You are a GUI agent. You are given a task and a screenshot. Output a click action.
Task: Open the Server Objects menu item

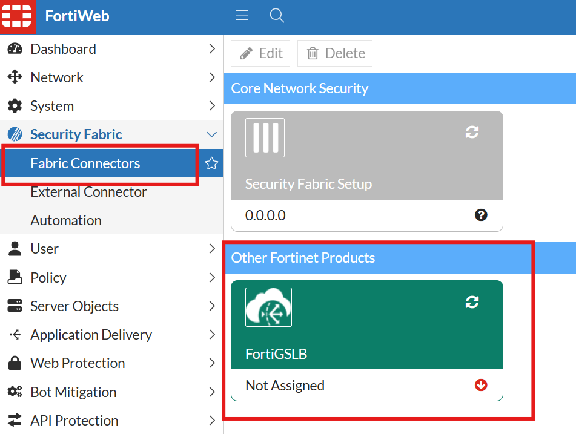(x=111, y=306)
